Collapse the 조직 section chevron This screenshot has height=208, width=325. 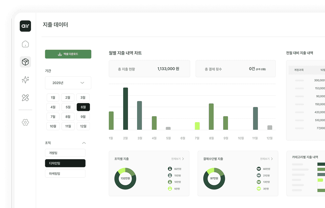pos(84,143)
